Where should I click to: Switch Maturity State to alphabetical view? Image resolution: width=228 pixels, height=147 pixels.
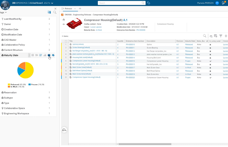37,55
